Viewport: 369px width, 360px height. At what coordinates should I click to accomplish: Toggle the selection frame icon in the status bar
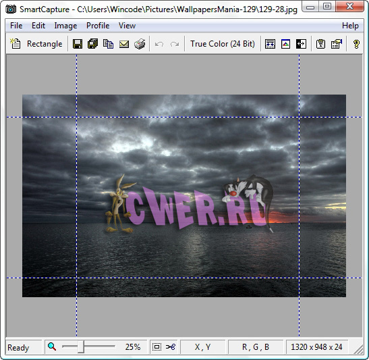157,346
